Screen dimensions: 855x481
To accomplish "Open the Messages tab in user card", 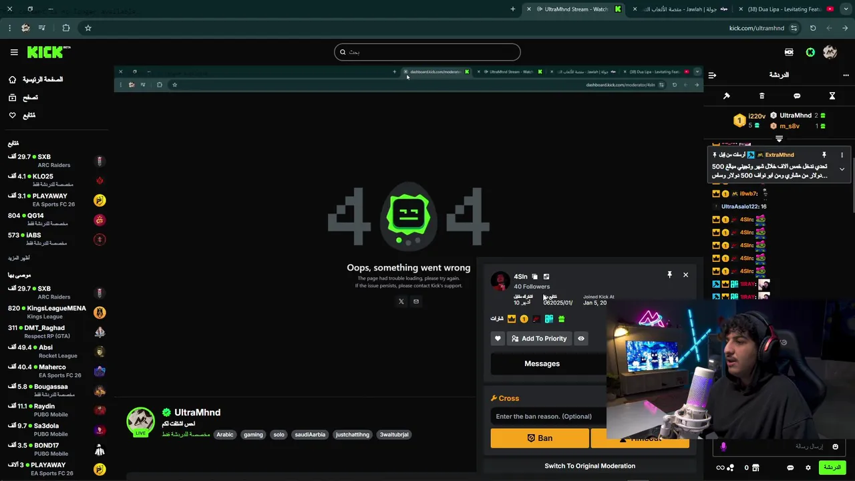I will pyautogui.click(x=542, y=363).
